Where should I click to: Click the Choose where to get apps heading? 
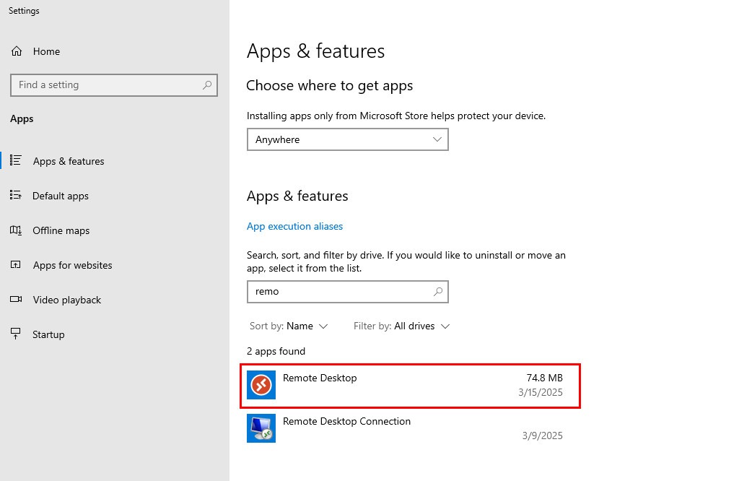[x=329, y=86]
